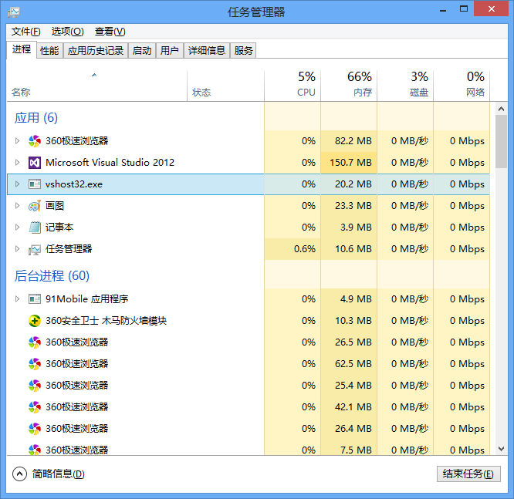The height and width of the screenshot is (499, 514).
Task: Select the 91Mobile 应用程序 name text
Action: (87, 298)
